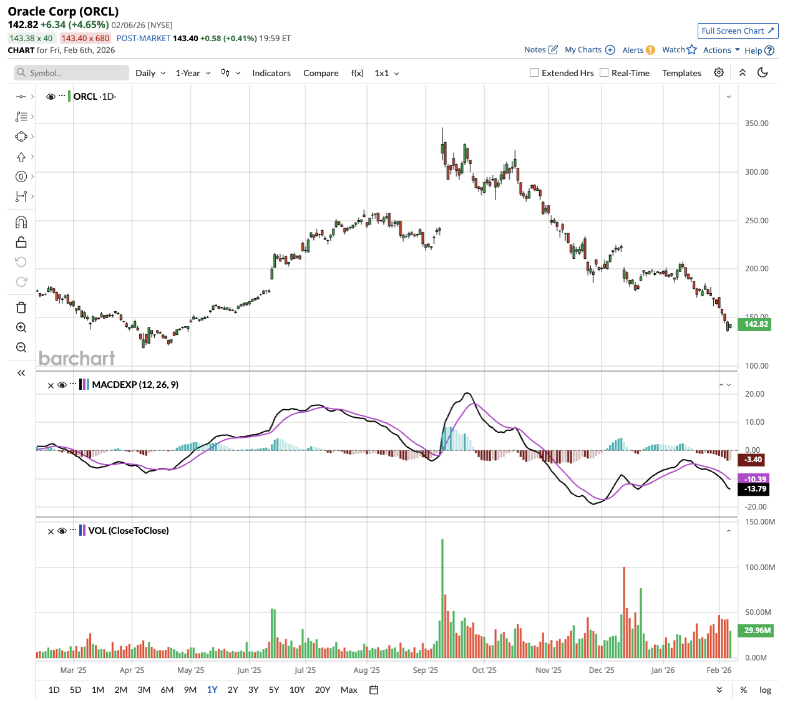Open Alerts with the orange badge
This screenshot has width=795, height=706.
pyautogui.click(x=650, y=50)
